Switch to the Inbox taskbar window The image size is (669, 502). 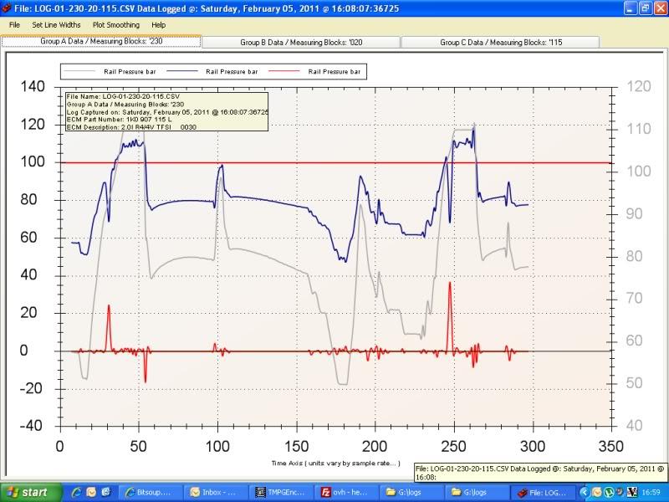click(x=216, y=493)
